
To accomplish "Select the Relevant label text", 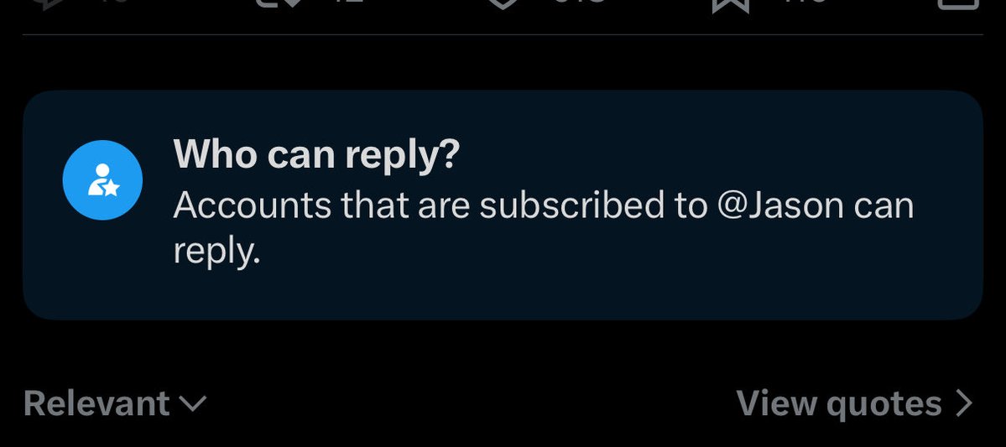I will [96, 403].
